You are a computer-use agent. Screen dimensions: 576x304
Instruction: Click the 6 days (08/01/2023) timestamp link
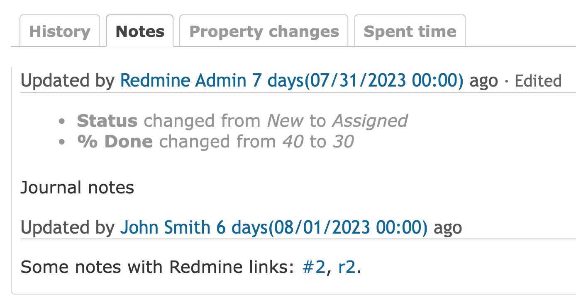point(322,227)
